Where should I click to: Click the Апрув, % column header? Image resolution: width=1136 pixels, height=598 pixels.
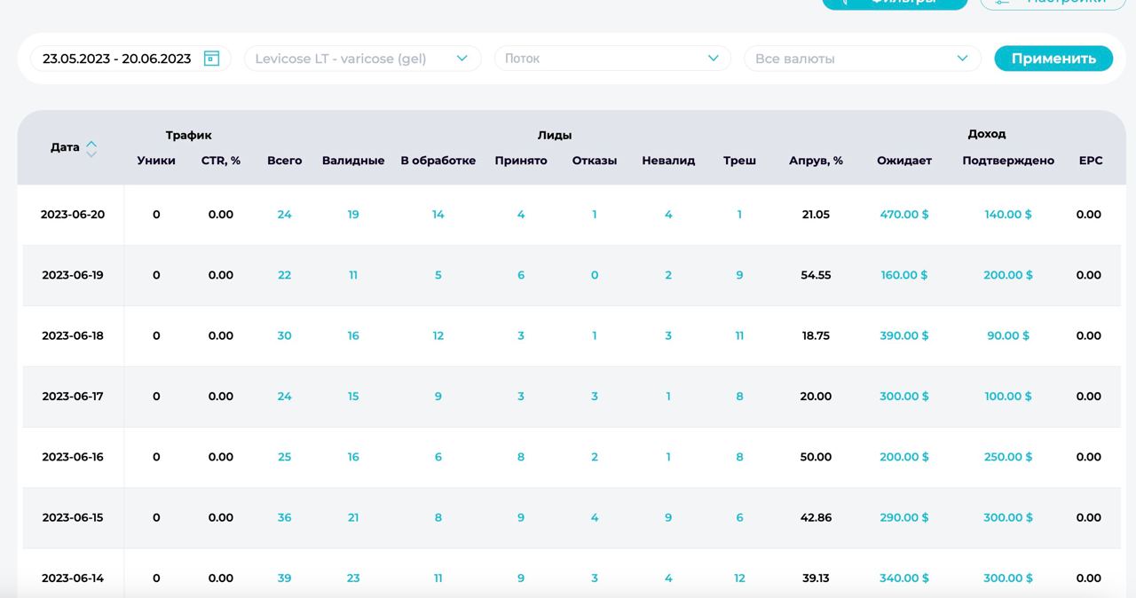(x=816, y=161)
